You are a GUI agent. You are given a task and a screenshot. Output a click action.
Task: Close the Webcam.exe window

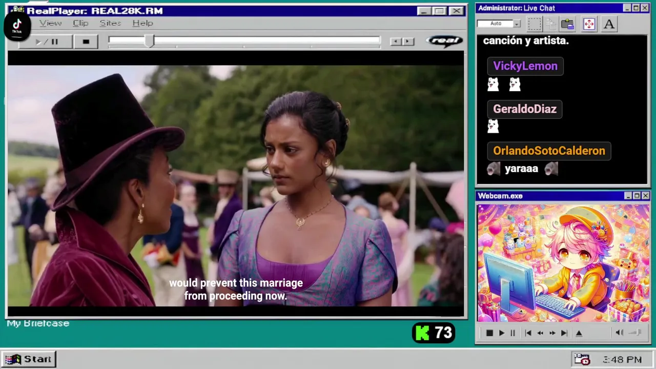click(x=645, y=196)
